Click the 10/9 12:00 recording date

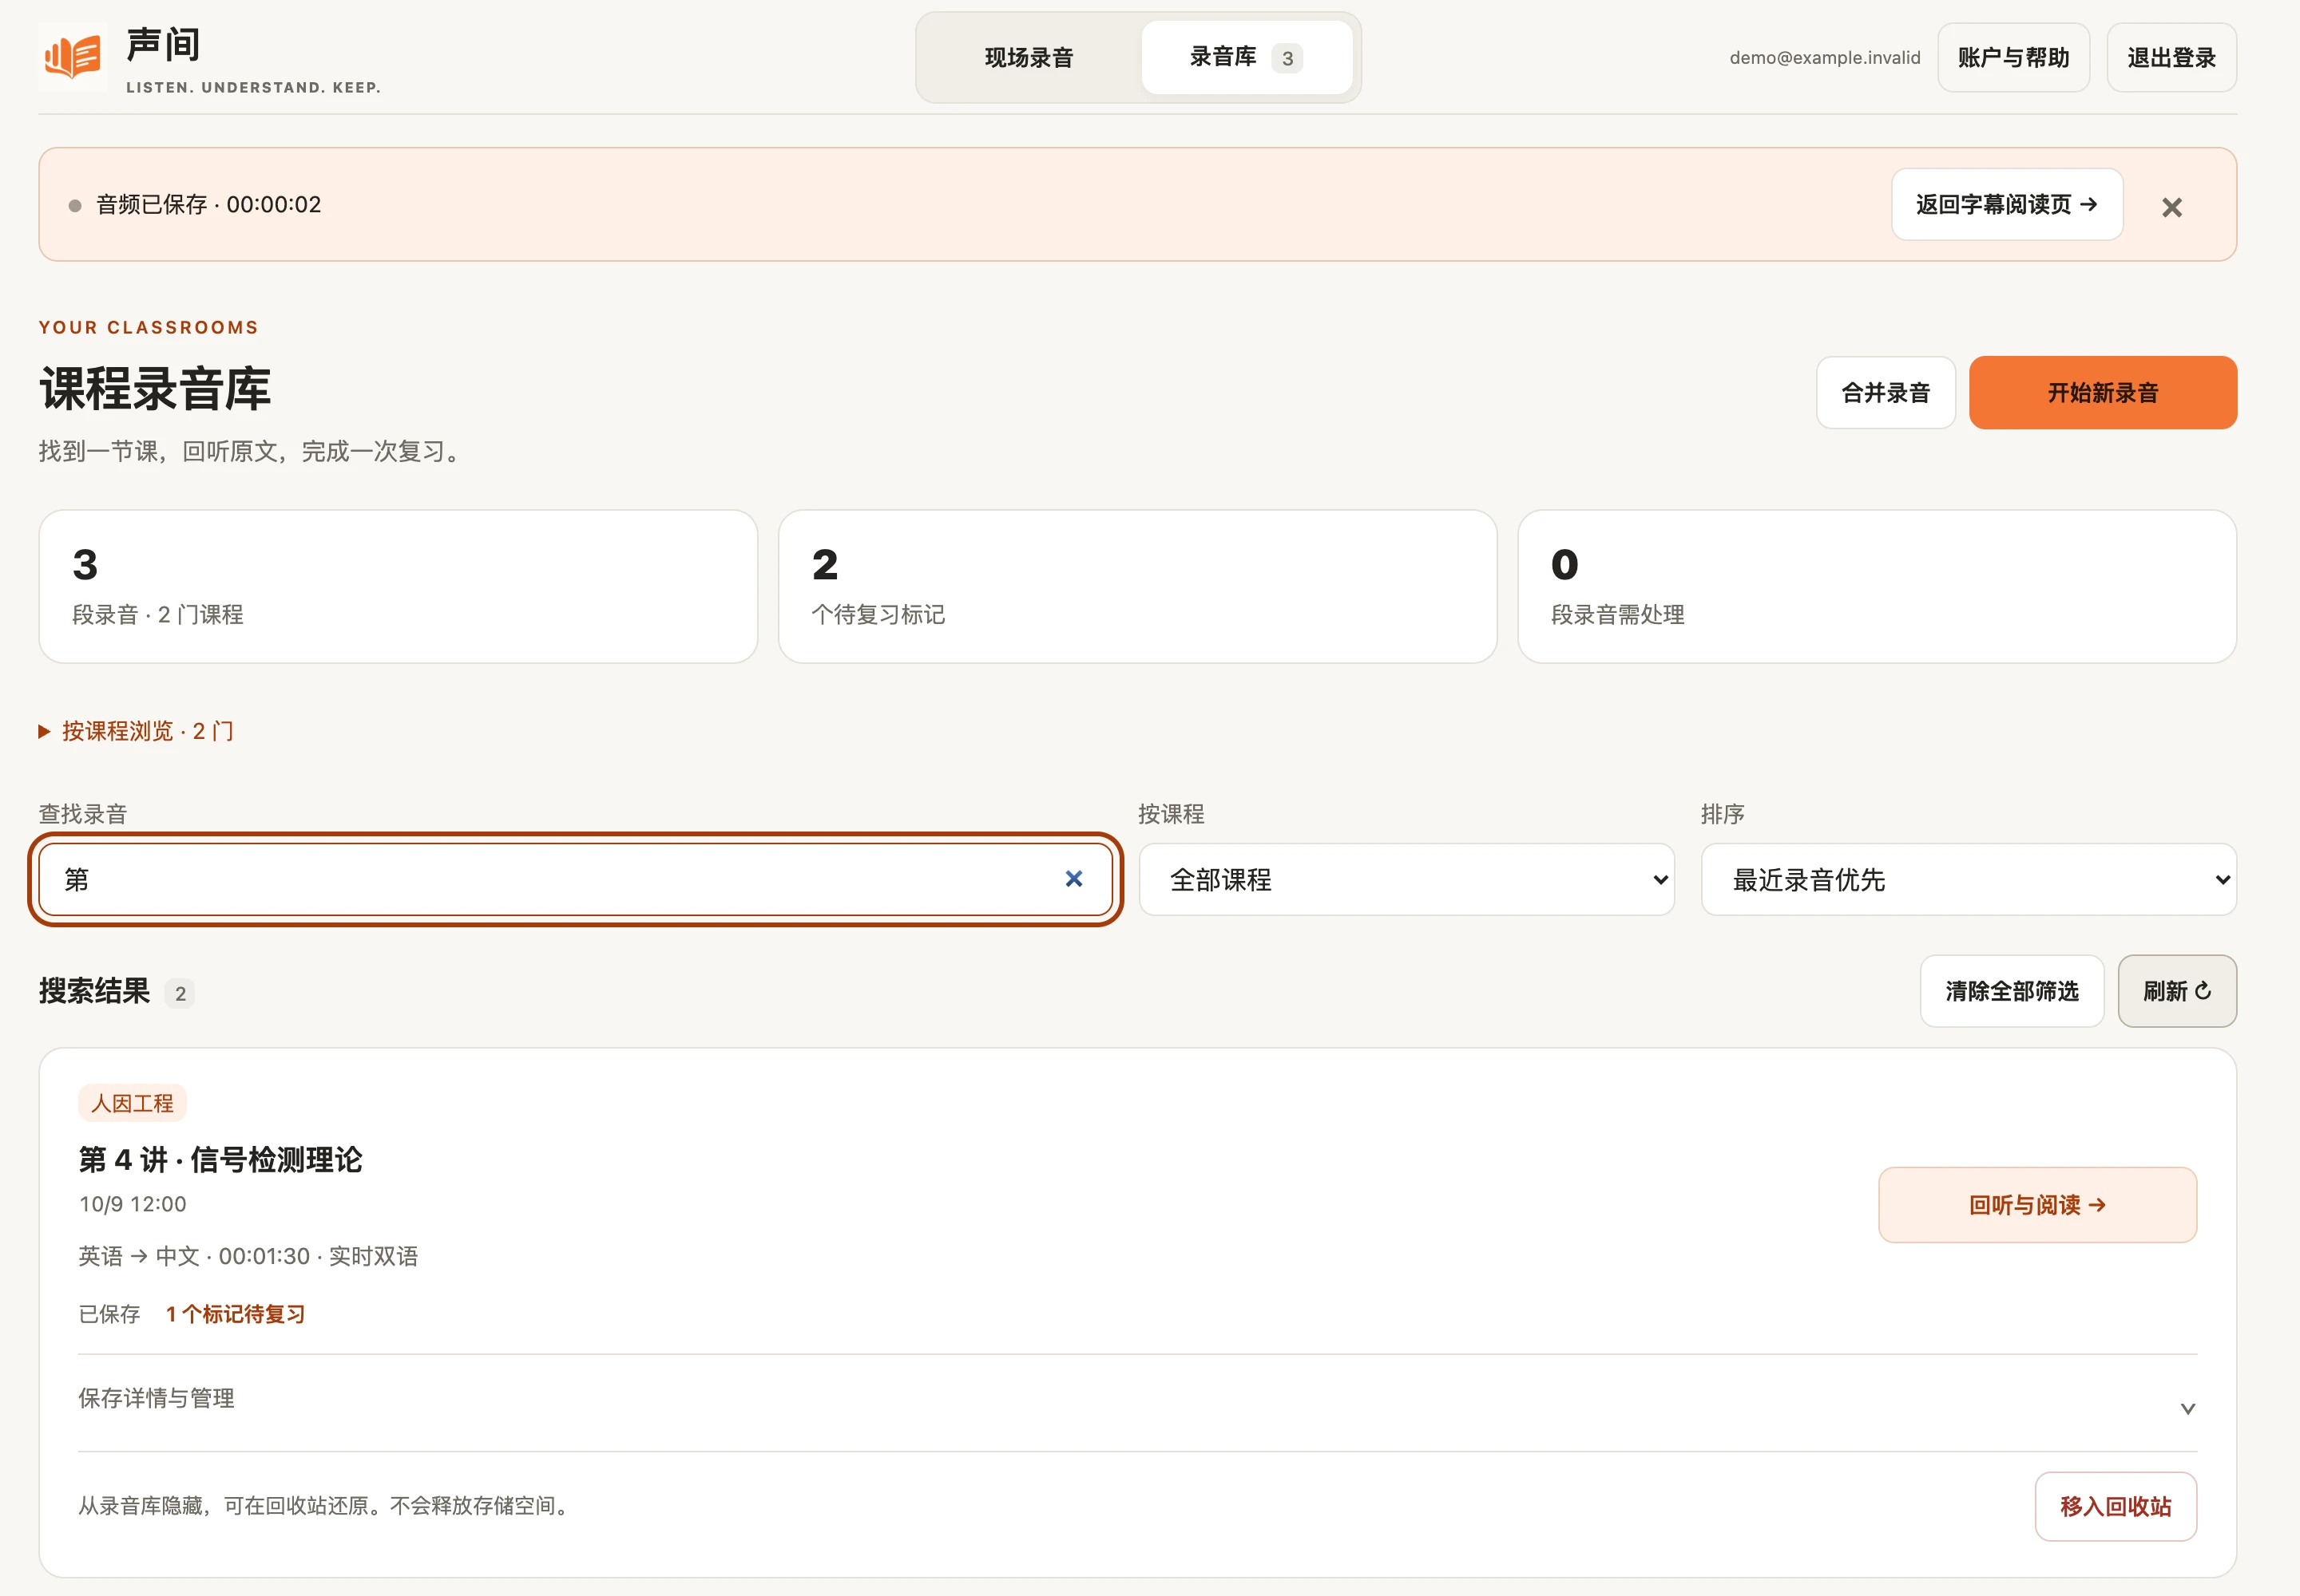click(x=132, y=1204)
